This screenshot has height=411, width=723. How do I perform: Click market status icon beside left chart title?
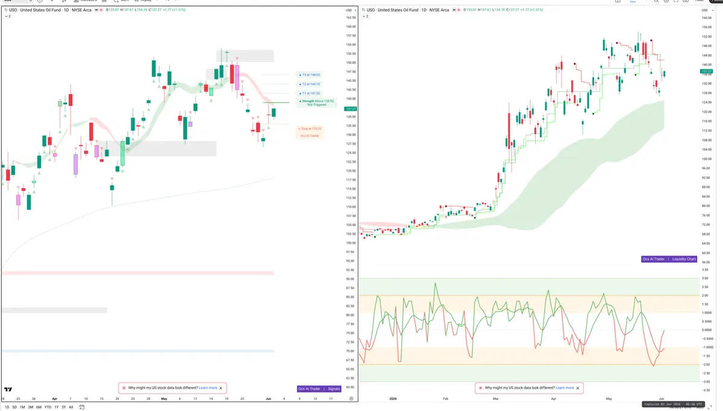(96, 10)
